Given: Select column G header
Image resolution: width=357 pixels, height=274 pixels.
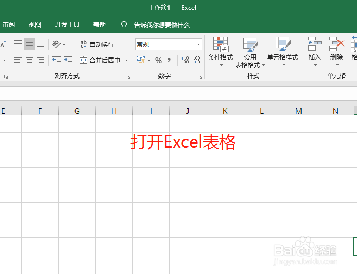Looking at the screenshot, I should pos(77,111).
